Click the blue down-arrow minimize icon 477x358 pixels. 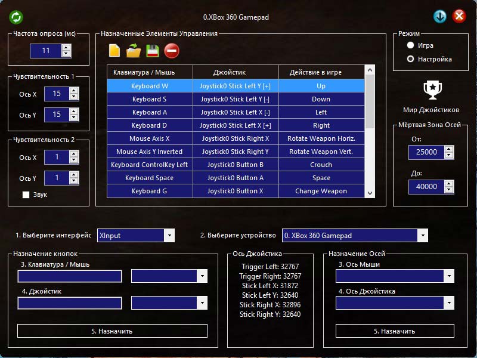(440, 16)
